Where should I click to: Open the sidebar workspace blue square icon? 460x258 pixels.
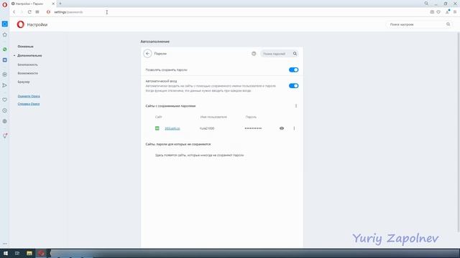point(5,24)
